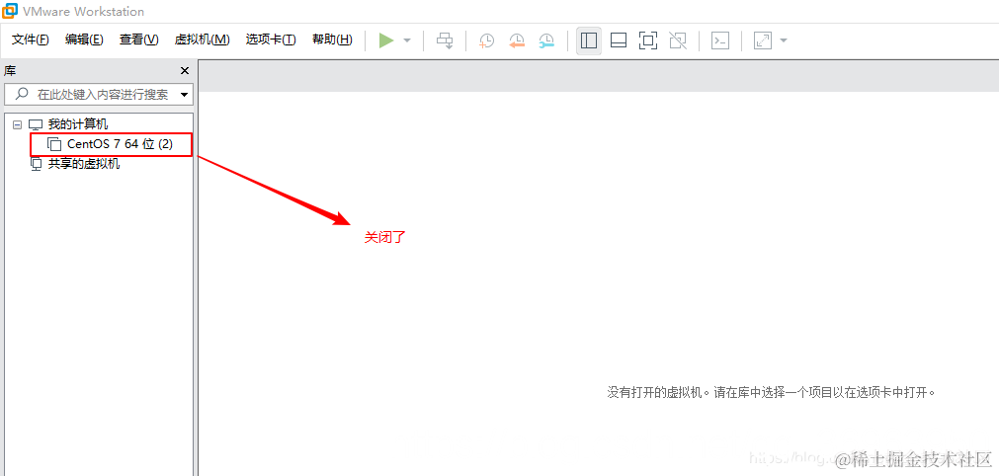Toggle the library sidebar view icon
Image resolution: width=999 pixels, height=476 pixels.
[x=589, y=40]
